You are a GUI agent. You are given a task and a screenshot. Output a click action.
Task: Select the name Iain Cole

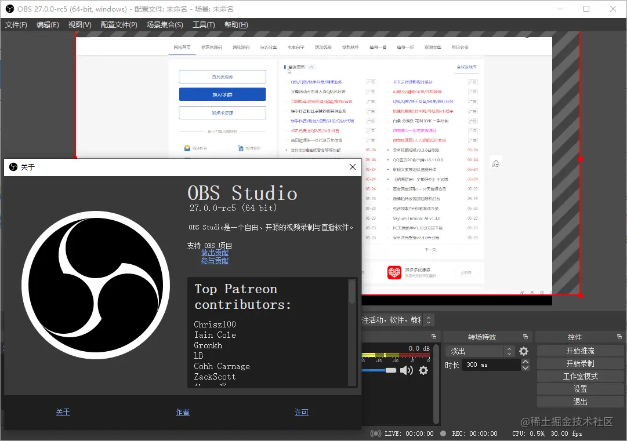coord(215,335)
